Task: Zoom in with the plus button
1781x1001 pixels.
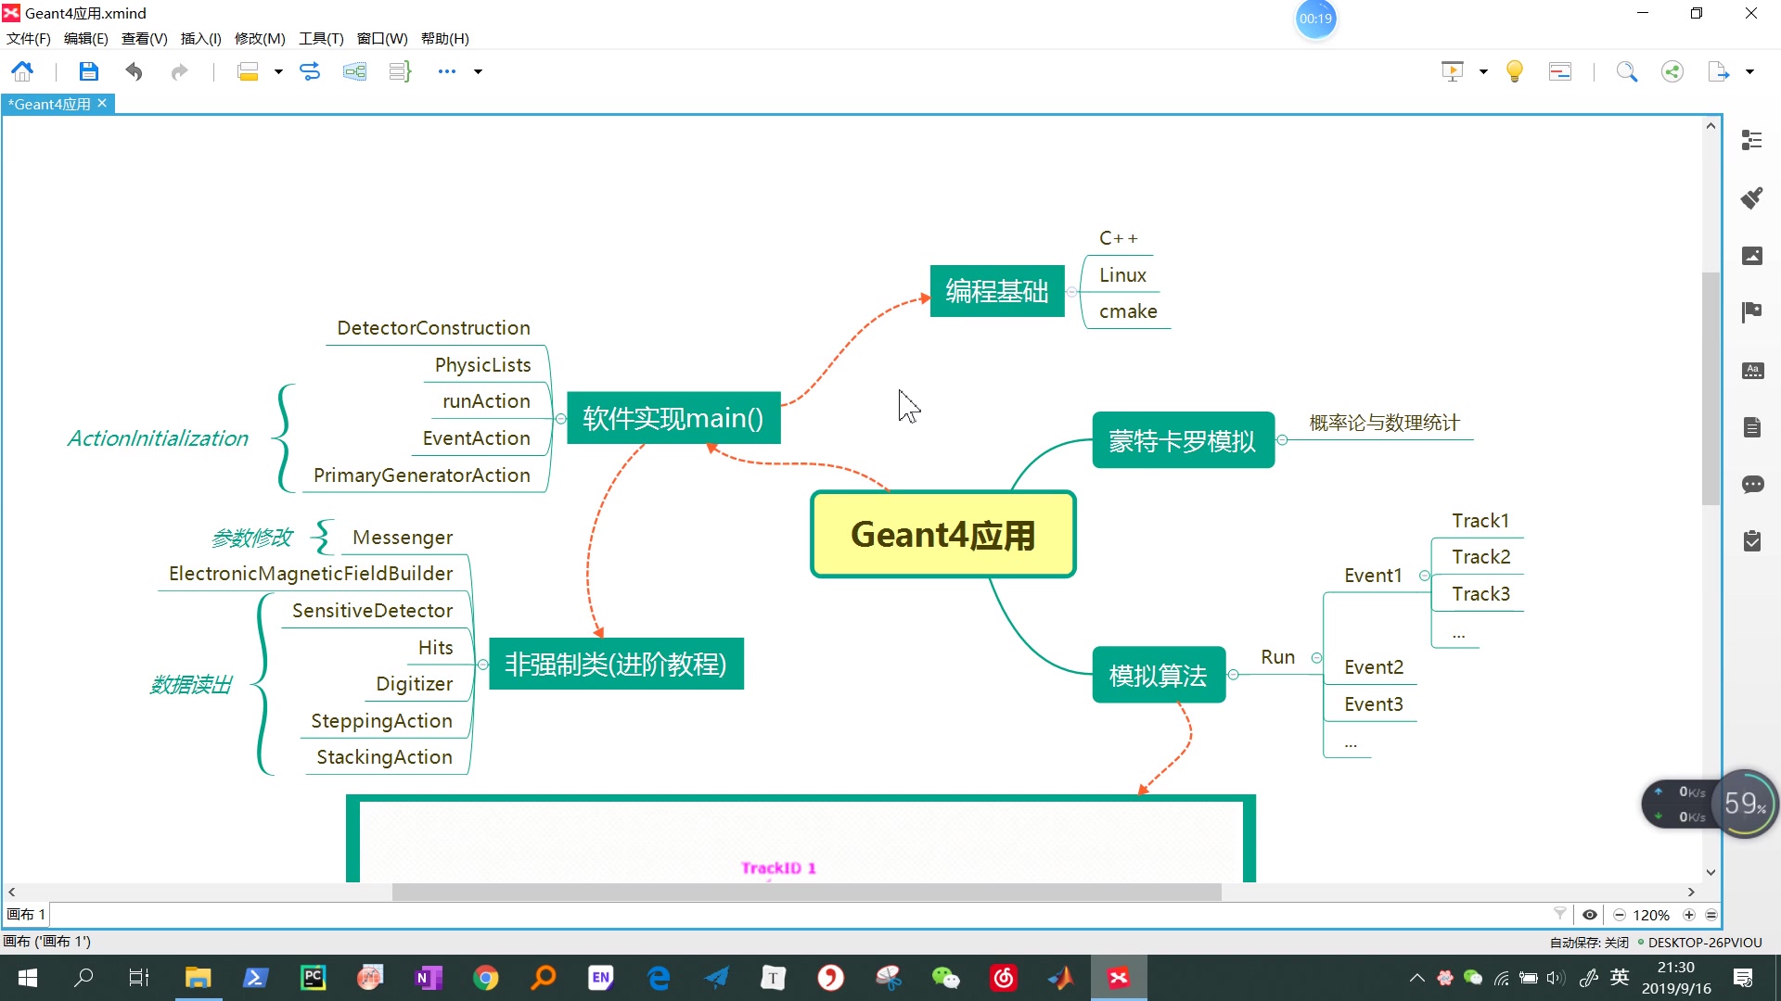Action: [x=1688, y=915]
